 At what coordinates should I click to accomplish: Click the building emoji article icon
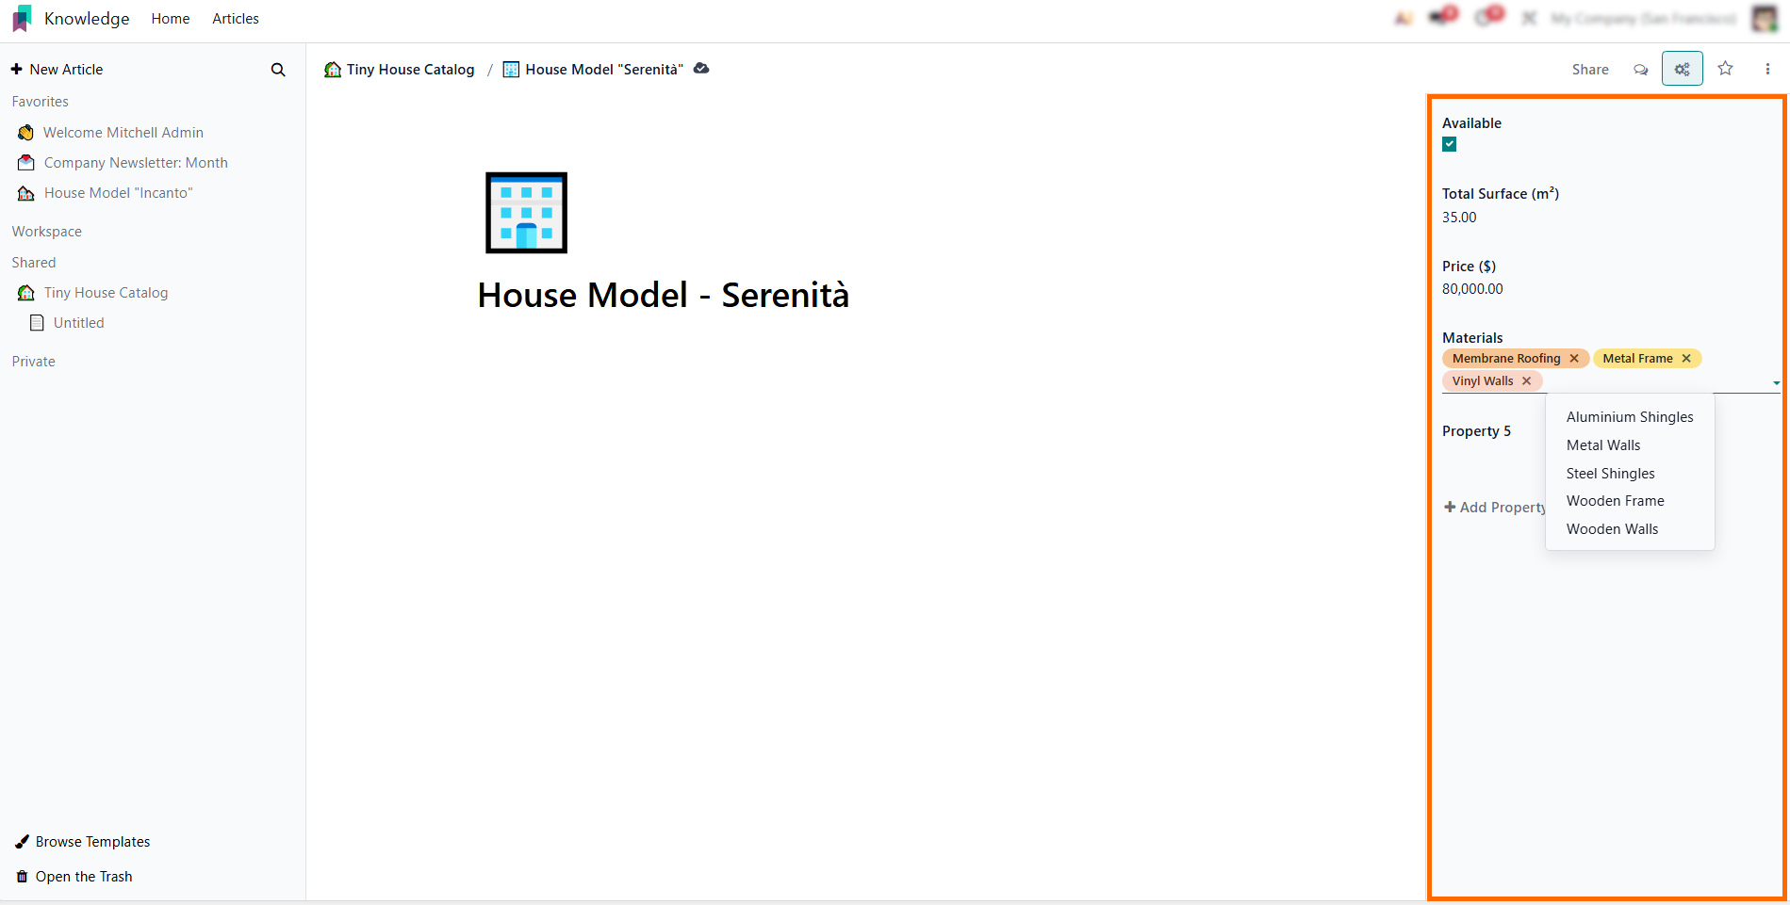pyautogui.click(x=526, y=213)
